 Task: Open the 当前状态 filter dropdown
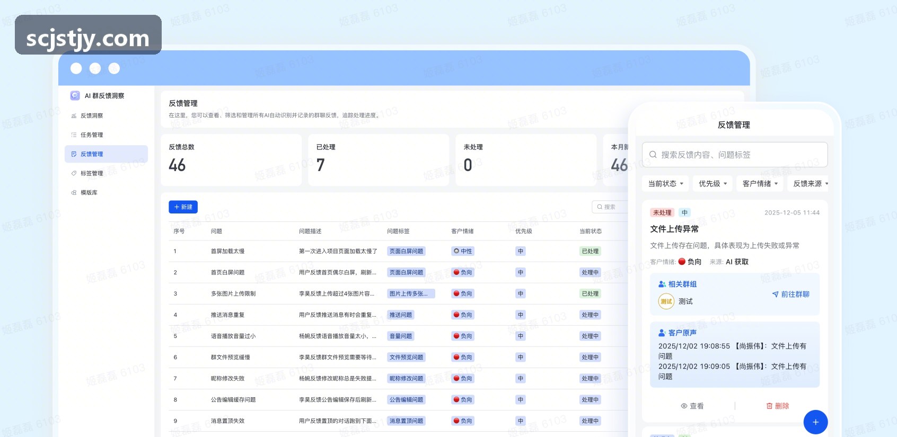tap(666, 184)
